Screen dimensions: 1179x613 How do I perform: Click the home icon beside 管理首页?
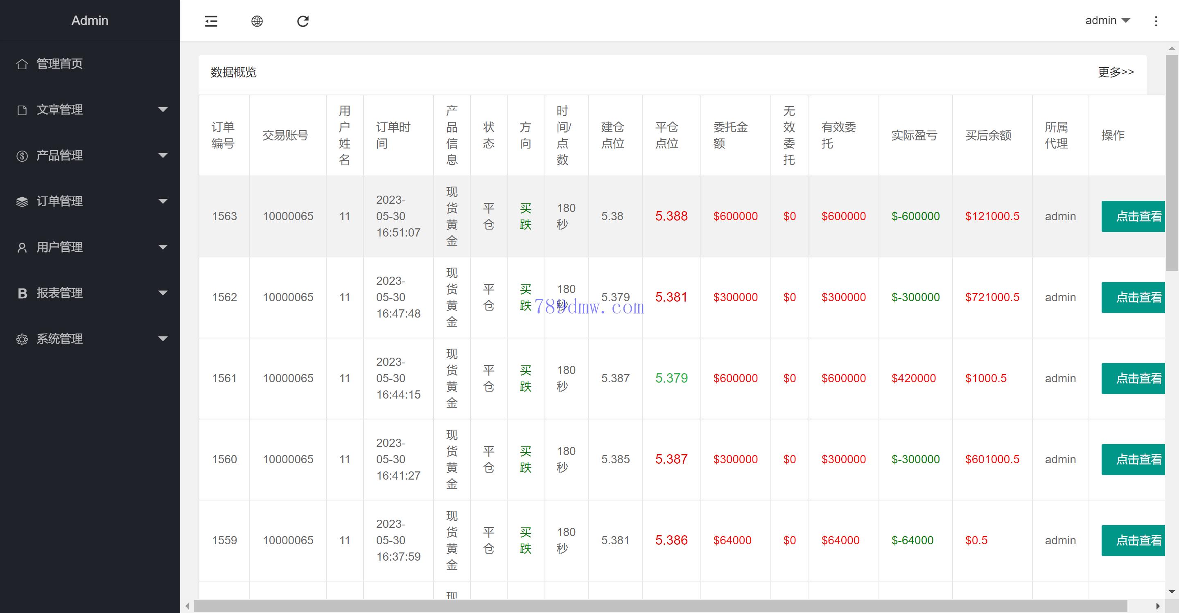[22, 64]
